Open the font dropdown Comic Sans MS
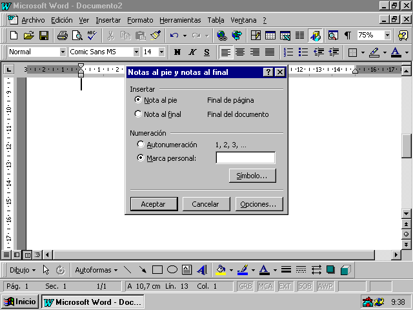 click(x=136, y=52)
